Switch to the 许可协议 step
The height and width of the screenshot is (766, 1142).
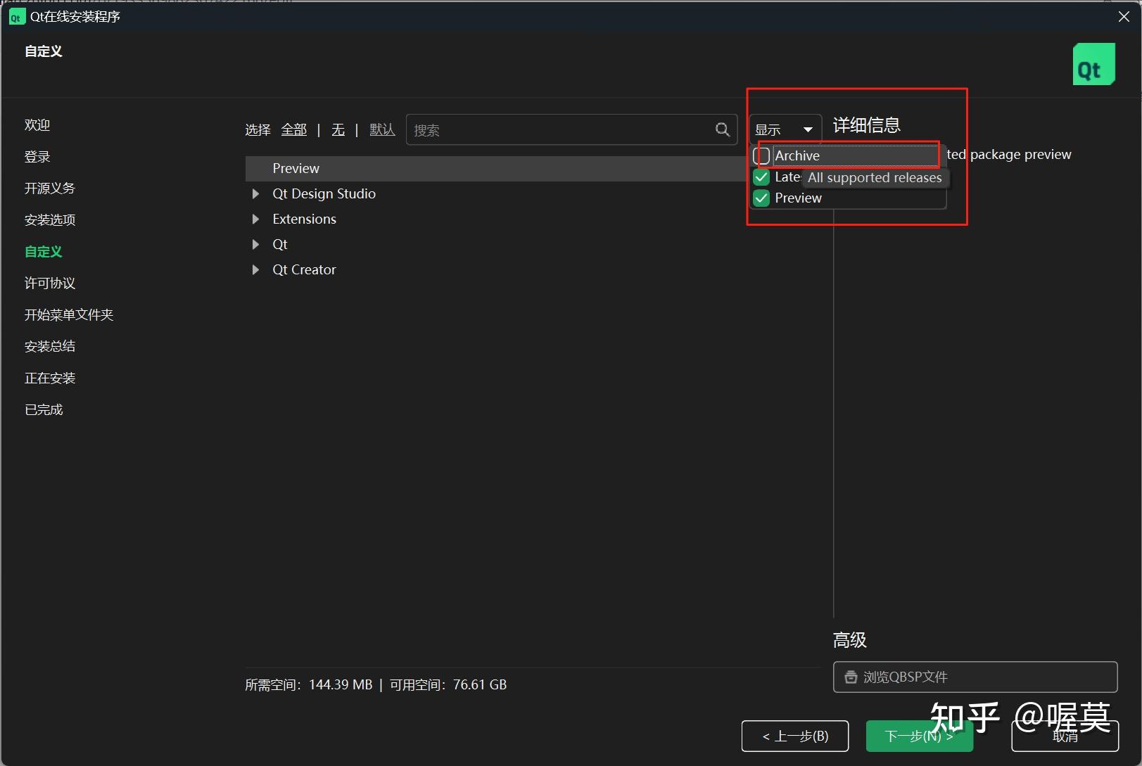tap(49, 283)
